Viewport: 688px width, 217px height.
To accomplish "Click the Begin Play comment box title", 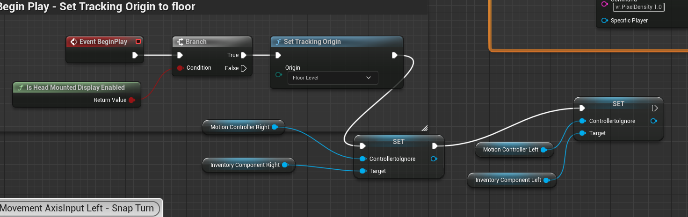I will (x=98, y=7).
